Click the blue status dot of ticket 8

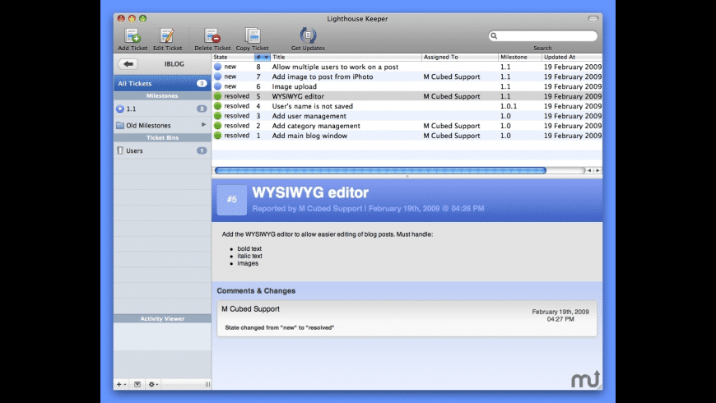point(218,67)
